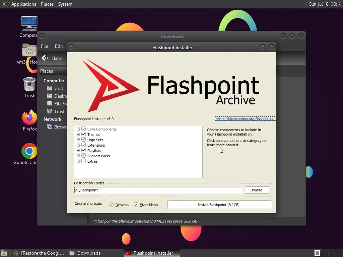Expand the Extensions tree node
Image resolution: width=343 pixels, height=257 pixels.
point(78,145)
